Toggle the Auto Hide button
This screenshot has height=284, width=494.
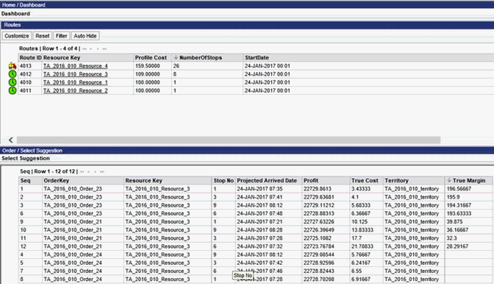pyautogui.click(x=85, y=36)
